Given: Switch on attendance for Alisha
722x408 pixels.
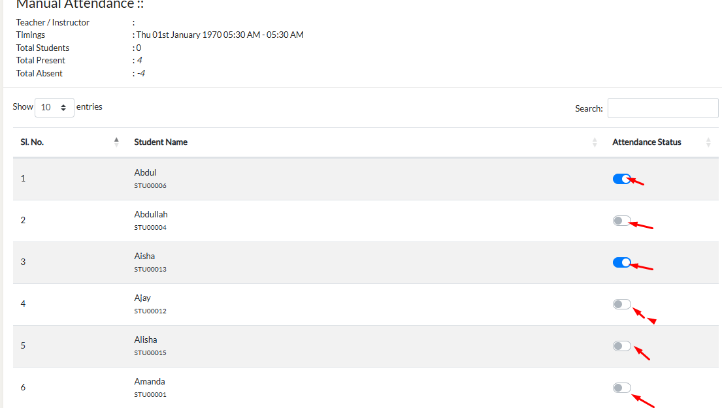Looking at the screenshot, I should (621, 346).
